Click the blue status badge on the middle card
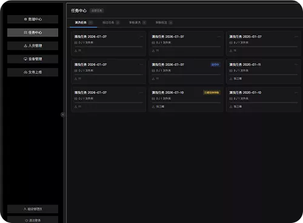This screenshot has width=303, height=223. [215, 65]
